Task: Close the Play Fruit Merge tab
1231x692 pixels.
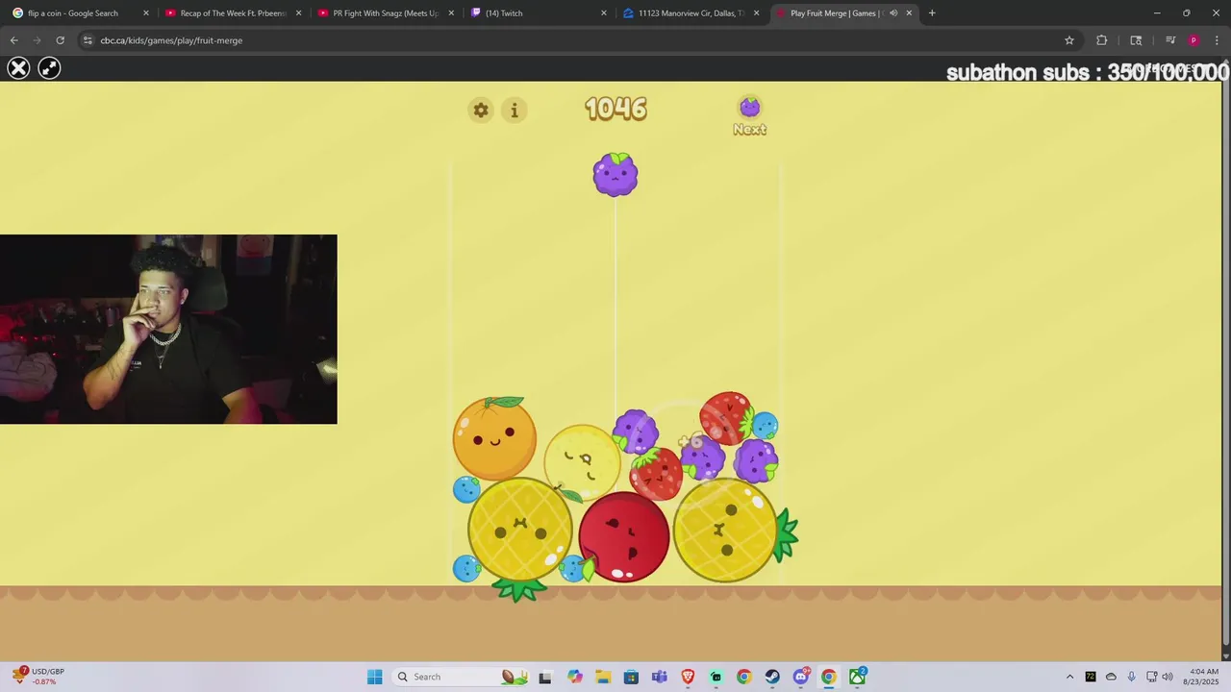Action: coord(909,13)
